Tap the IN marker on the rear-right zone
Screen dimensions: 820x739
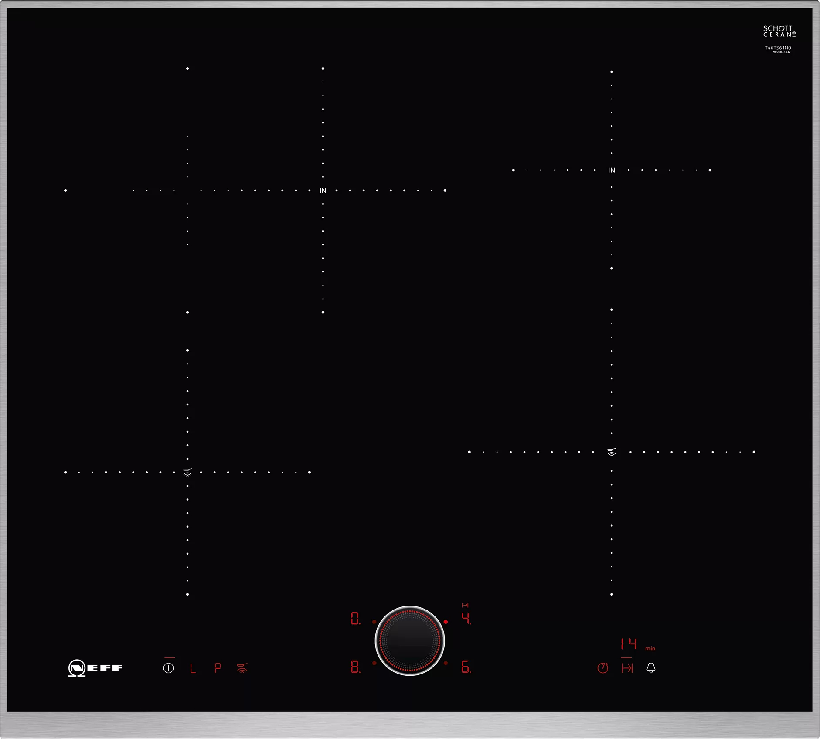[x=612, y=170]
